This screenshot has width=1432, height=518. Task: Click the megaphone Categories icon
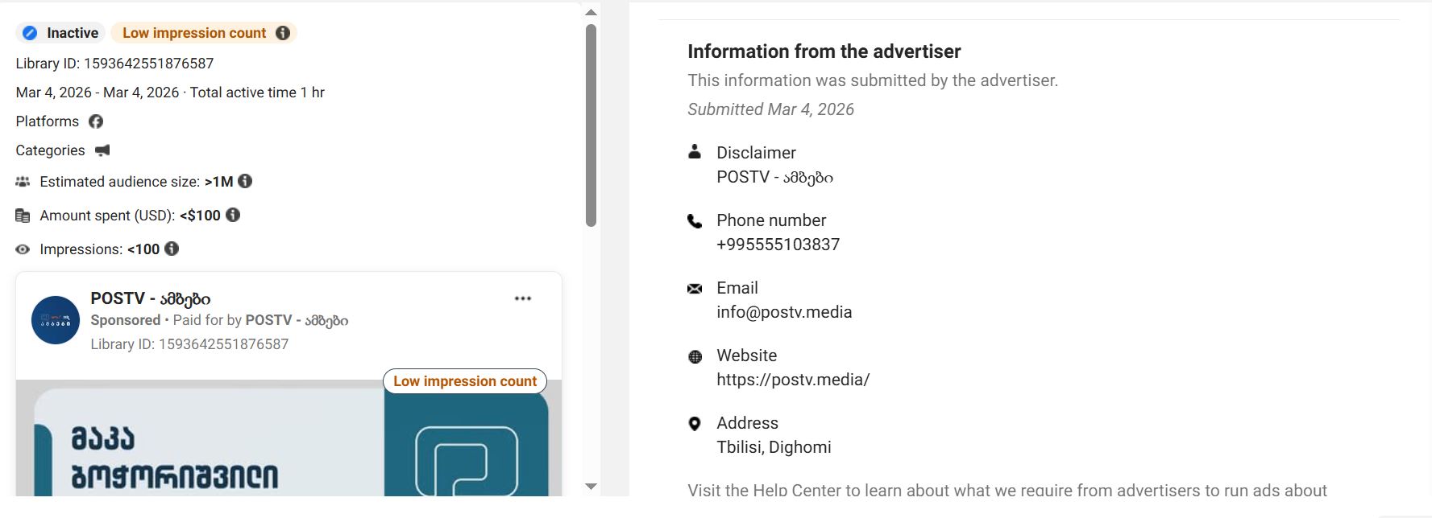[x=102, y=150]
